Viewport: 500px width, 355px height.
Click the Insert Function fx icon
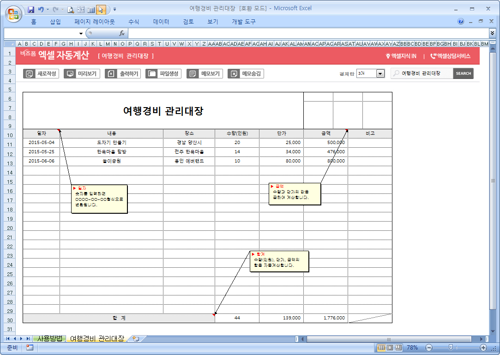(121, 34)
